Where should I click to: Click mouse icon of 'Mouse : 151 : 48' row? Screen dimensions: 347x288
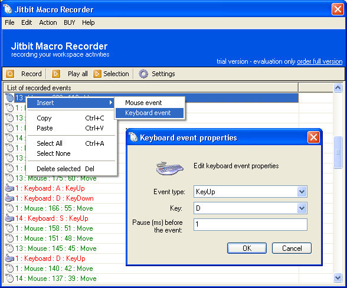point(9,238)
